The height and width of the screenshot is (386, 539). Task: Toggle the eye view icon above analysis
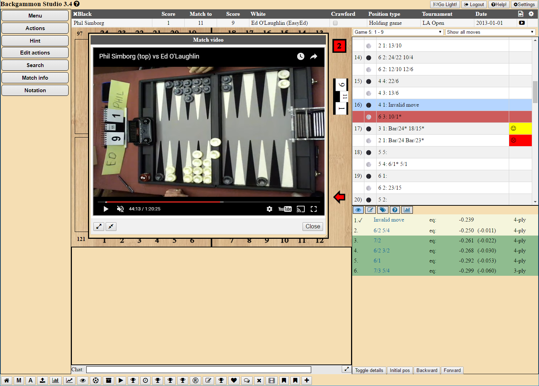click(358, 210)
